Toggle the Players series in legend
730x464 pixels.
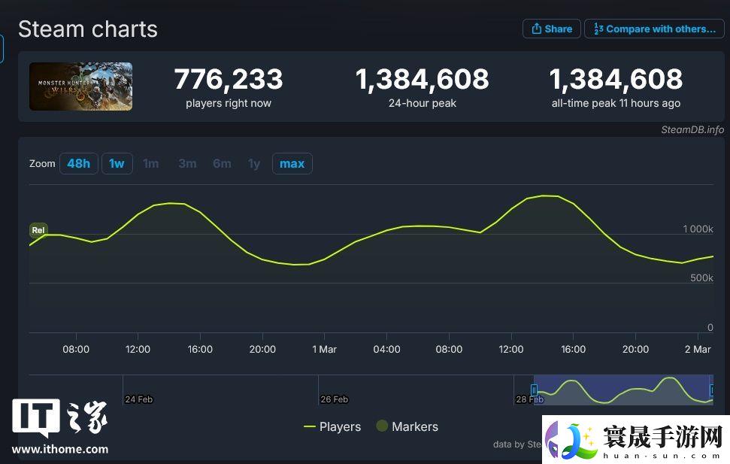tap(332, 426)
